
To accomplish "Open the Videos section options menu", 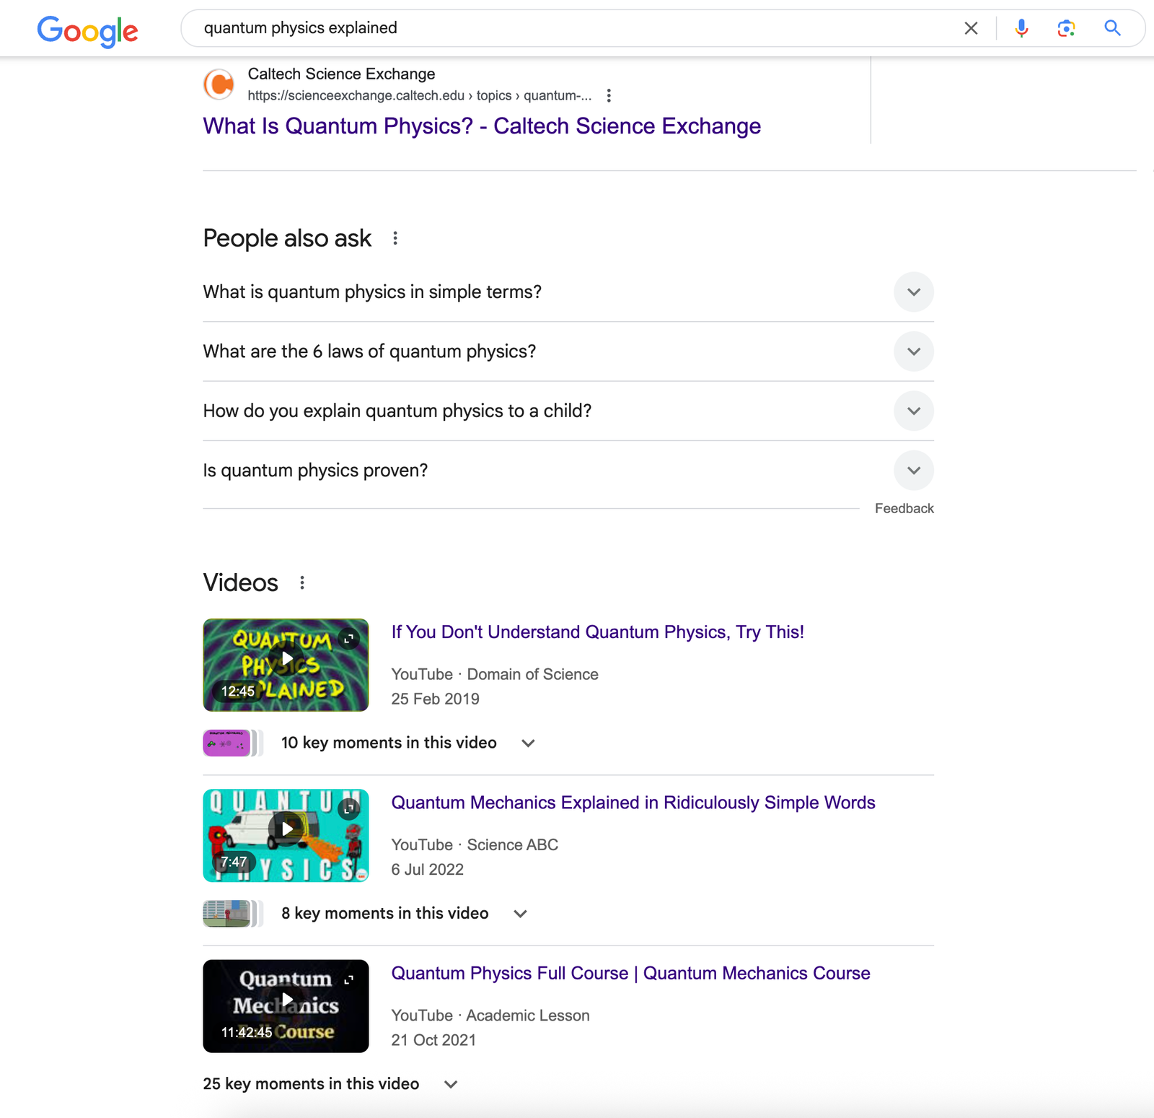I will [302, 582].
